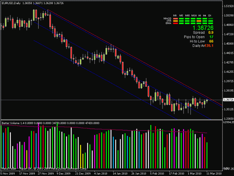This screenshot has width=234, height=176.
Task: Click the 9 Dec 2009 date label
Action: (x=64, y=173)
